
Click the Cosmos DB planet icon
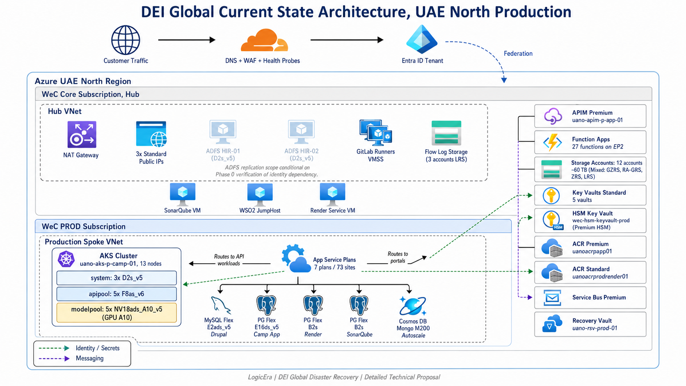pyautogui.click(x=413, y=306)
